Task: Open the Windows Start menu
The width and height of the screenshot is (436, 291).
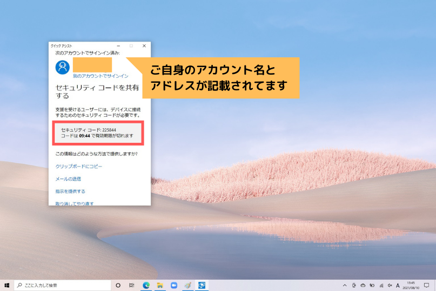Action: click(x=6, y=285)
